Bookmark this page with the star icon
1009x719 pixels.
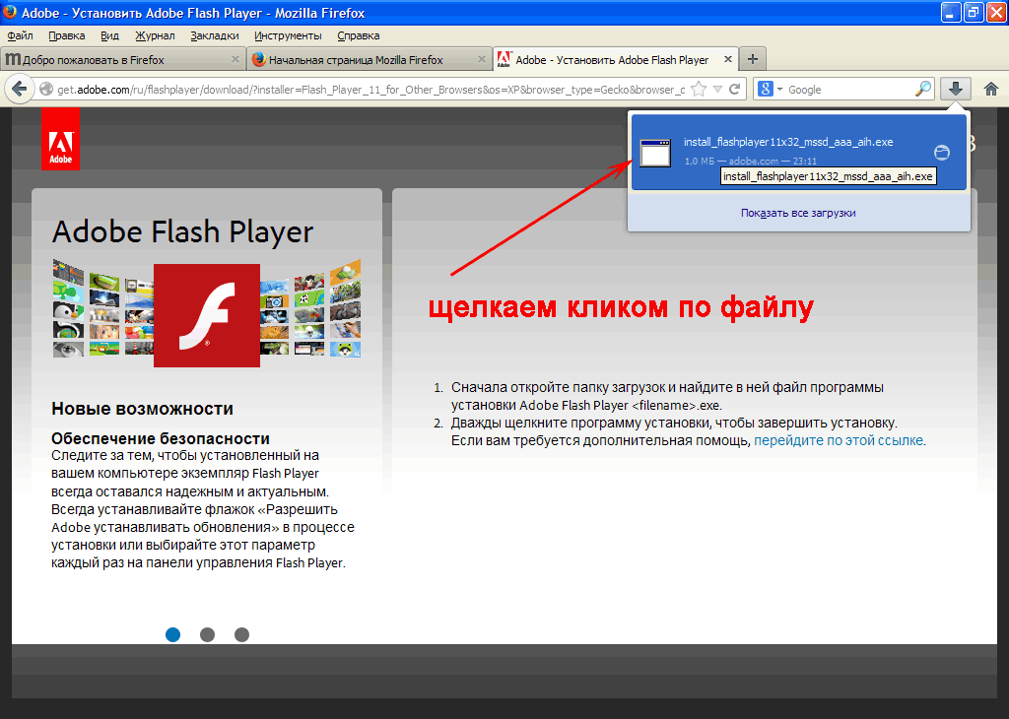699,90
